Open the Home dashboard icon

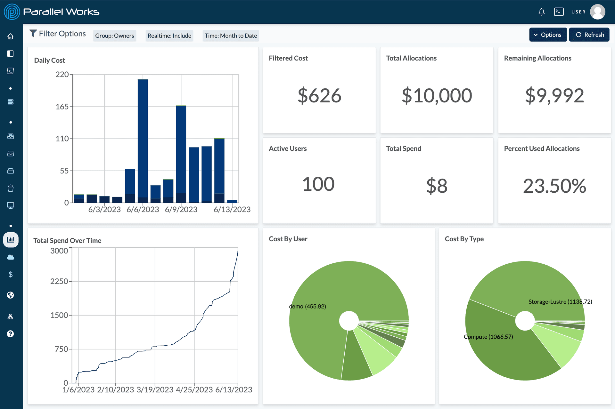pos(11,36)
